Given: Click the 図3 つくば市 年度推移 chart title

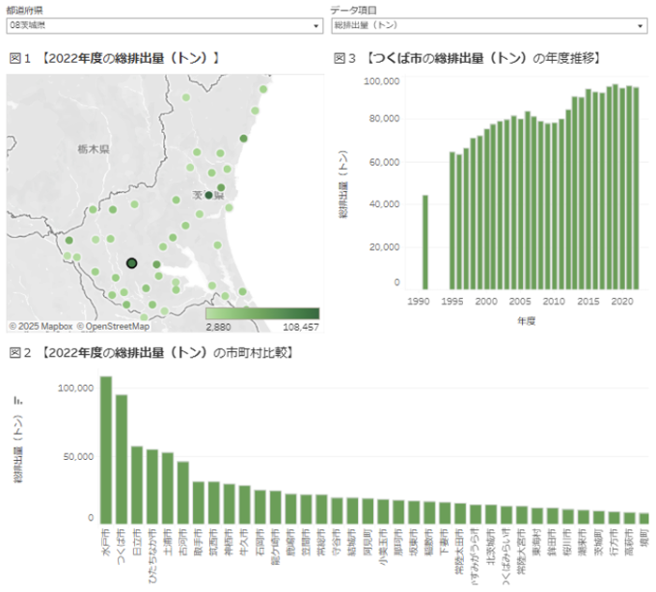Looking at the screenshot, I should [x=469, y=59].
